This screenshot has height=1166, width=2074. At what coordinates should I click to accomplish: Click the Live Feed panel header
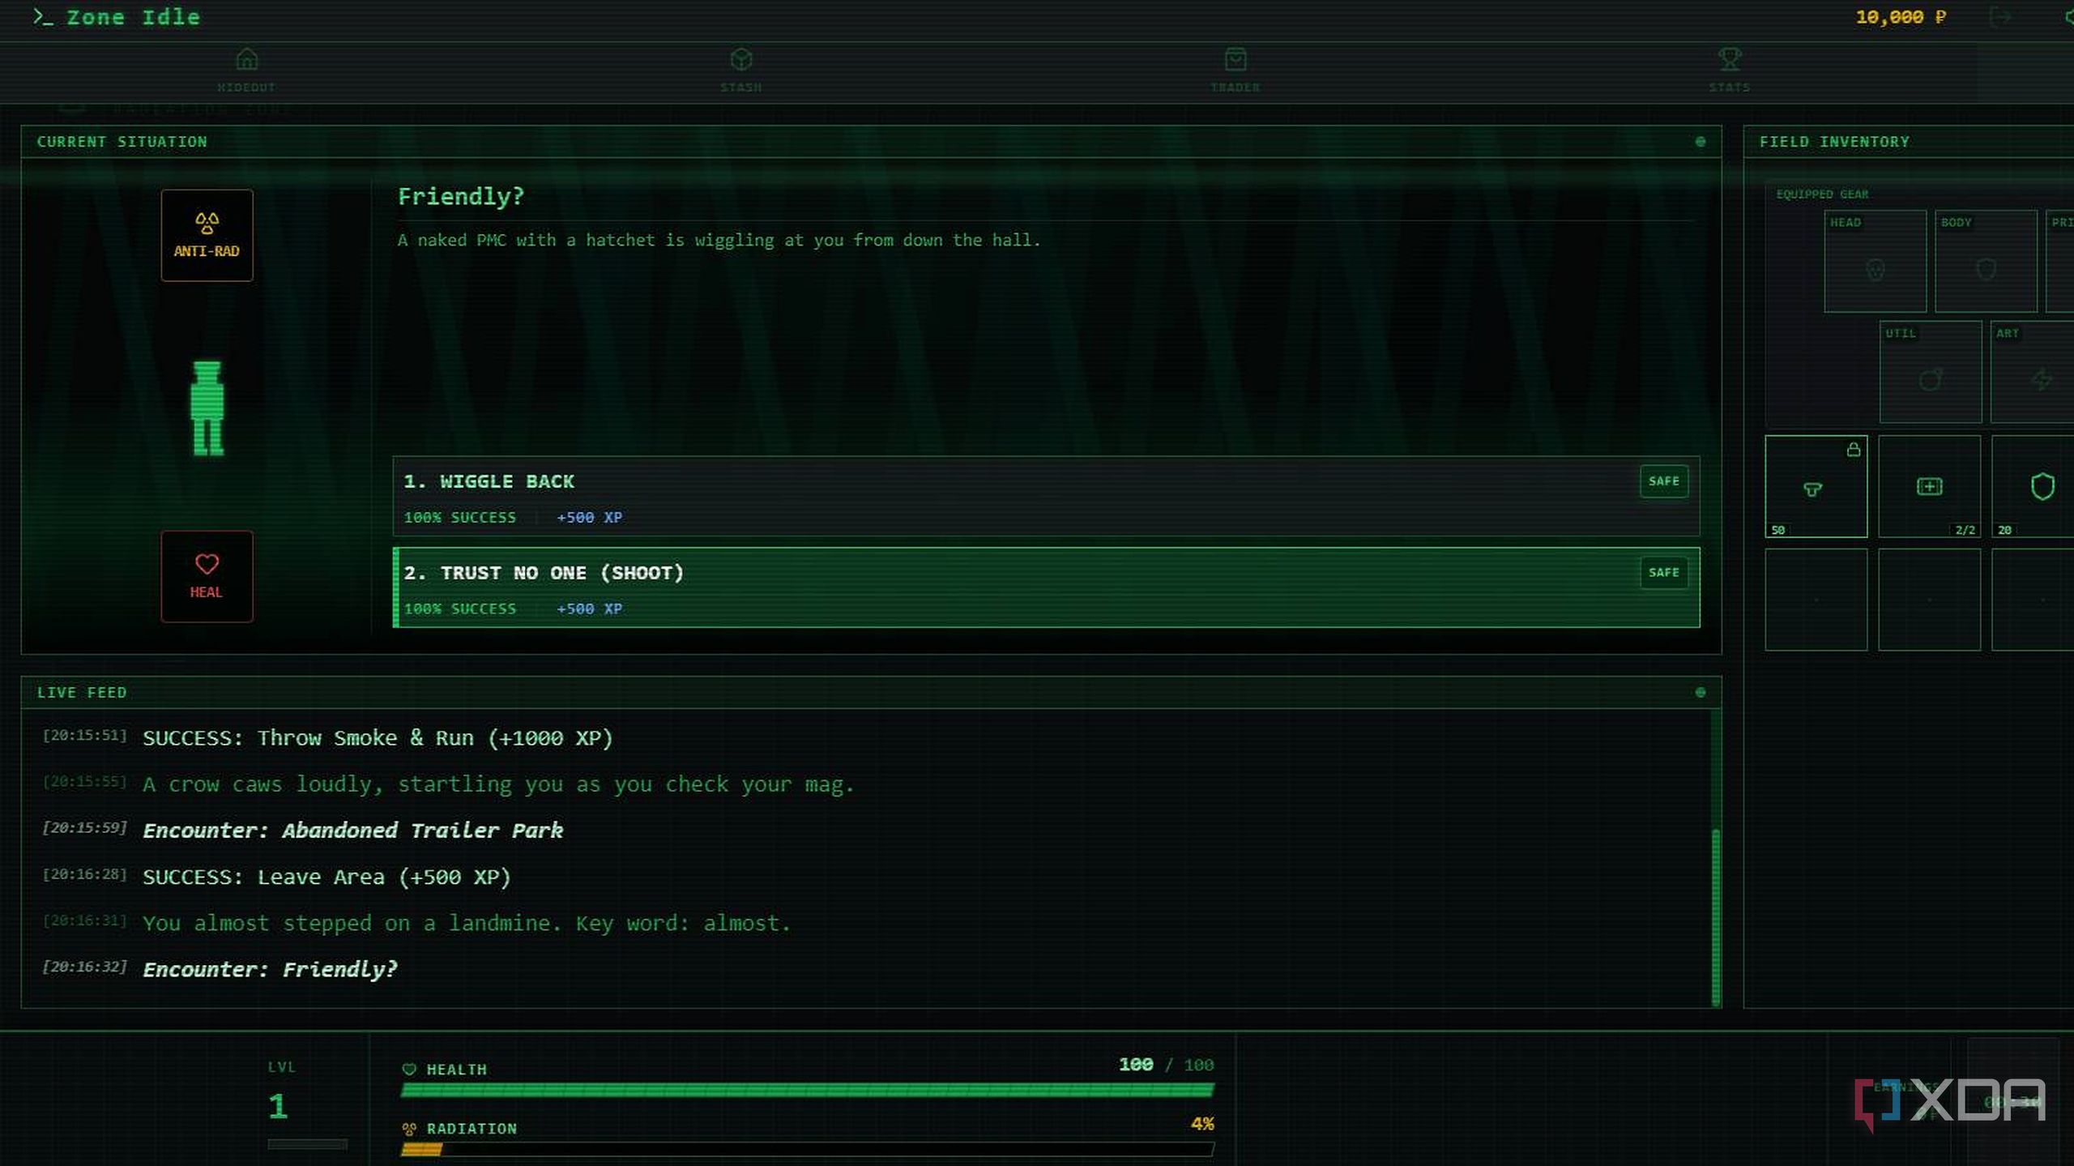[x=871, y=693]
